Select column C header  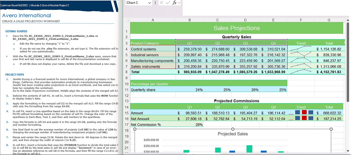click(x=217, y=20)
